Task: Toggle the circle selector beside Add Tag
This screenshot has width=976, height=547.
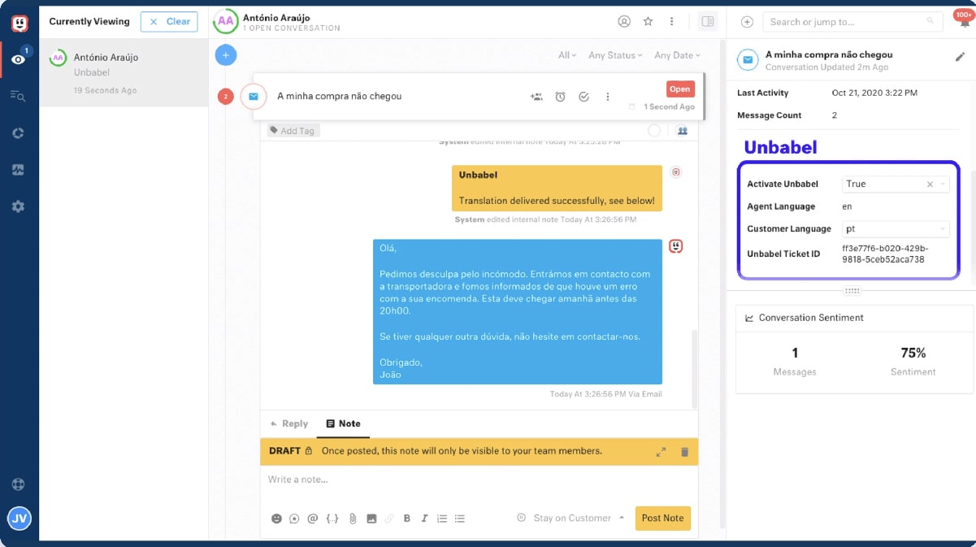Action: coord(654,130)
